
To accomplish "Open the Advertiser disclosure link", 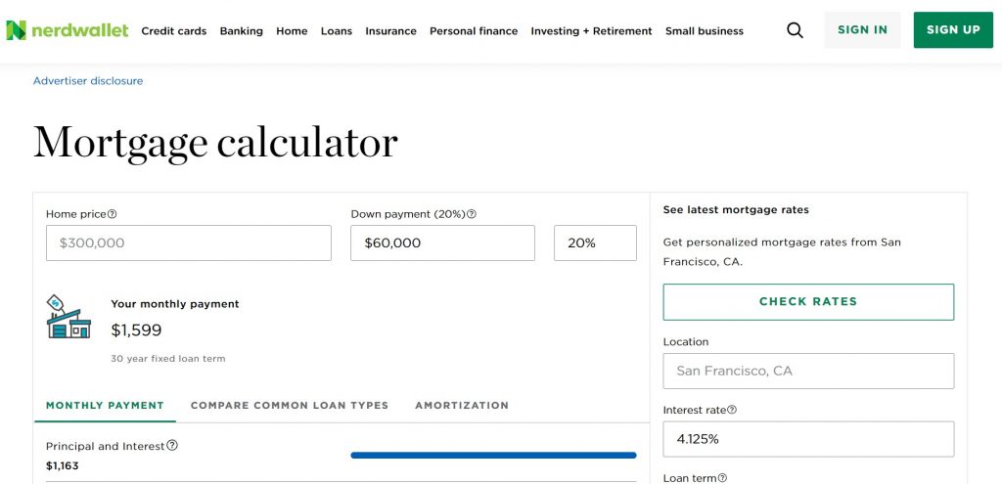I will click(88, 81).
